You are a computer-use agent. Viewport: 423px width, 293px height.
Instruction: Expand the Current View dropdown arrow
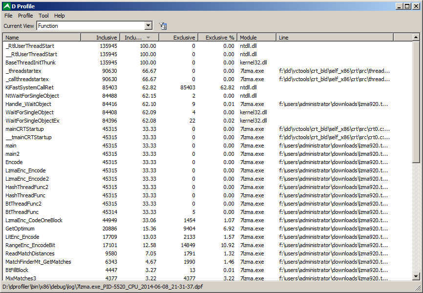[148, 26]
